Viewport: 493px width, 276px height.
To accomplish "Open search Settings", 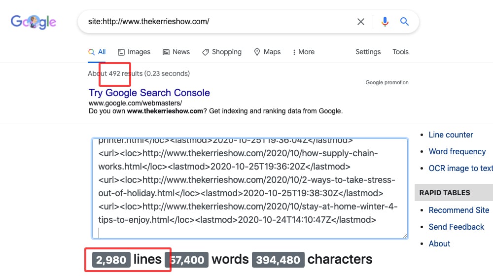I will pos(368,52).
